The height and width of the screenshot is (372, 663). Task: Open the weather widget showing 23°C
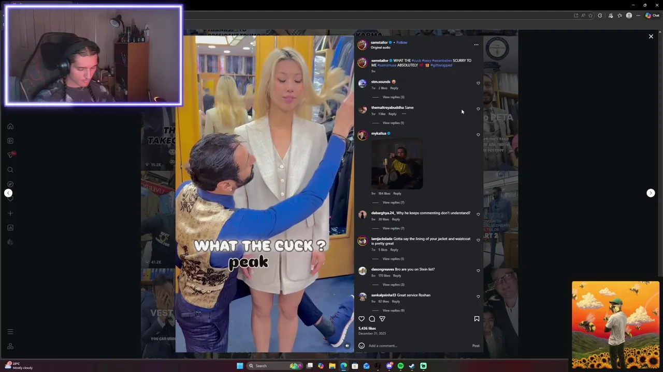pyautogui.click(x=19, y=365)
